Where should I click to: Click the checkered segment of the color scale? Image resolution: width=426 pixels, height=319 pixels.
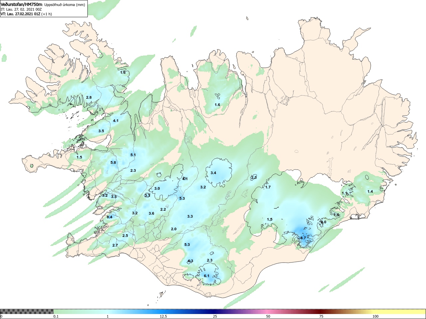pyautogui.click(x=27, y=312)
